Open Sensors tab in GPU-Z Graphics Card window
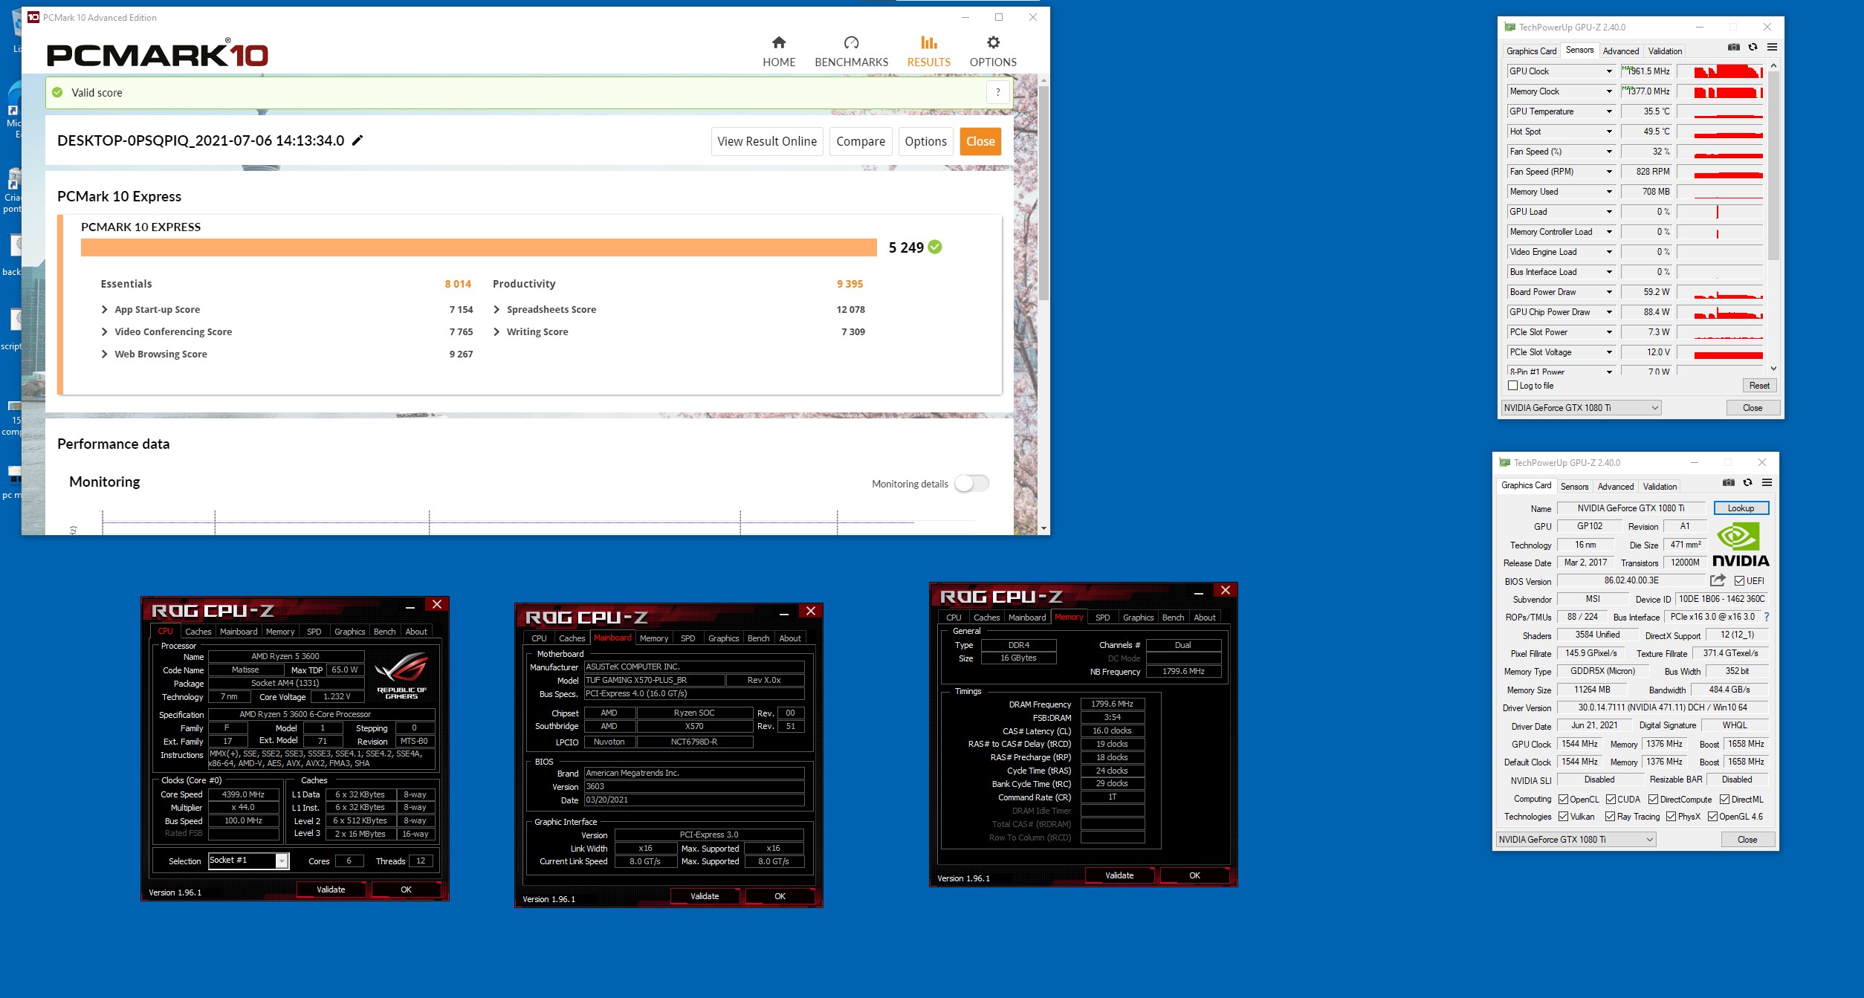The width and height of the screenshot is (1864, 998). tap(1574, 487)
